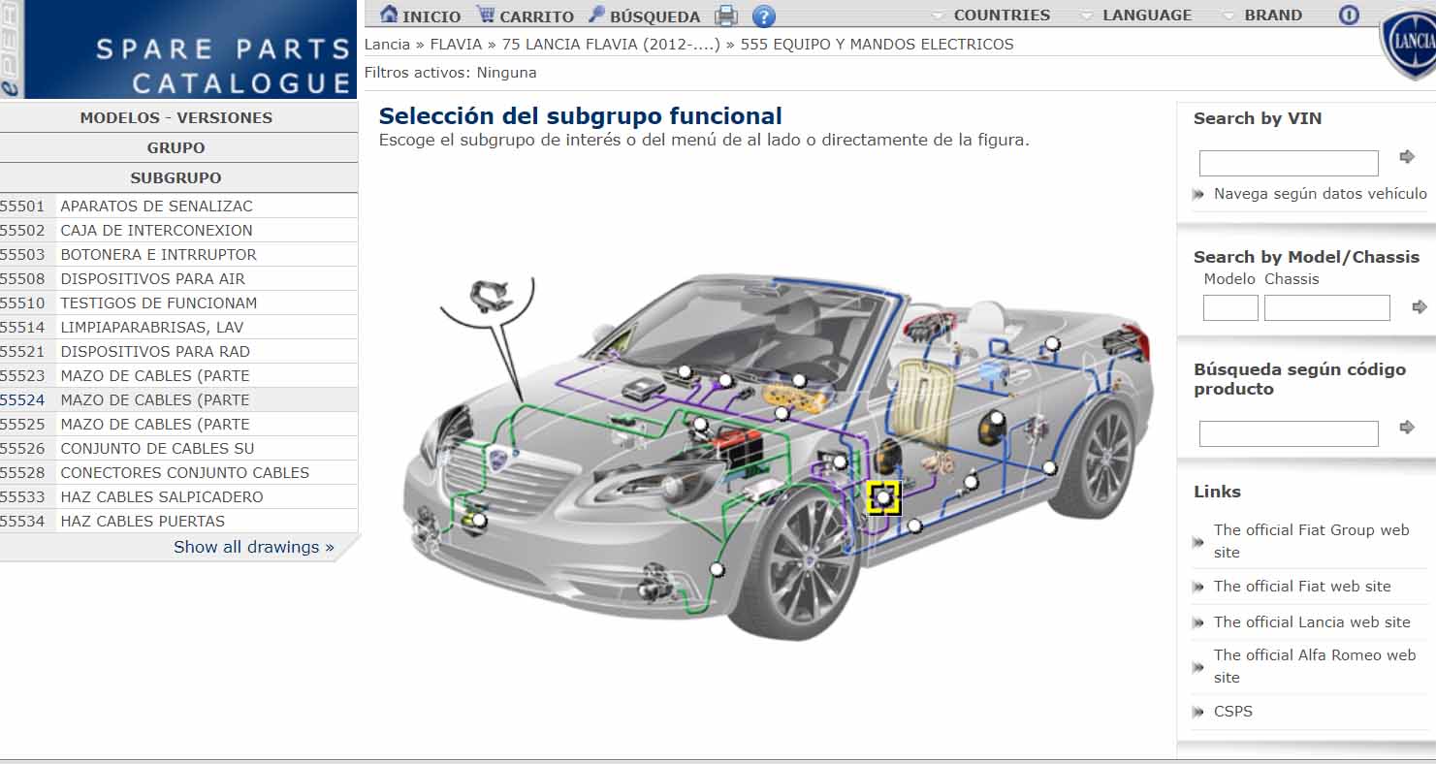Click arrow beside Navega según datos vehículo
Image resolution: width=1436 pixels, height=764 pixels.
[1198, 194]
